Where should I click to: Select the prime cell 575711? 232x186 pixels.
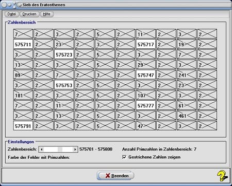23,44
